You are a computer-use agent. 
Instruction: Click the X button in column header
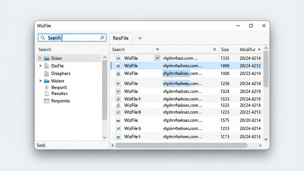[214, 50]
